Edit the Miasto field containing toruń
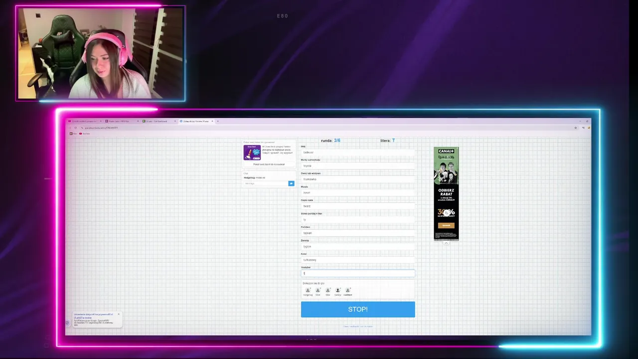The width and height of the screenshot is (638, 359). (x=358, y=192)
